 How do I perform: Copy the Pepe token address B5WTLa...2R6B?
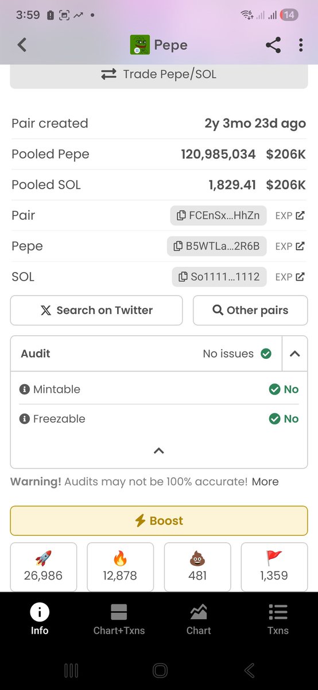pyautogui.click(x=216, y=246)
